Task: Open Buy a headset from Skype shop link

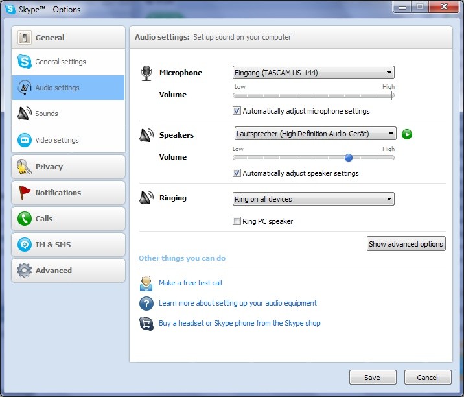Action: [240, 323]
